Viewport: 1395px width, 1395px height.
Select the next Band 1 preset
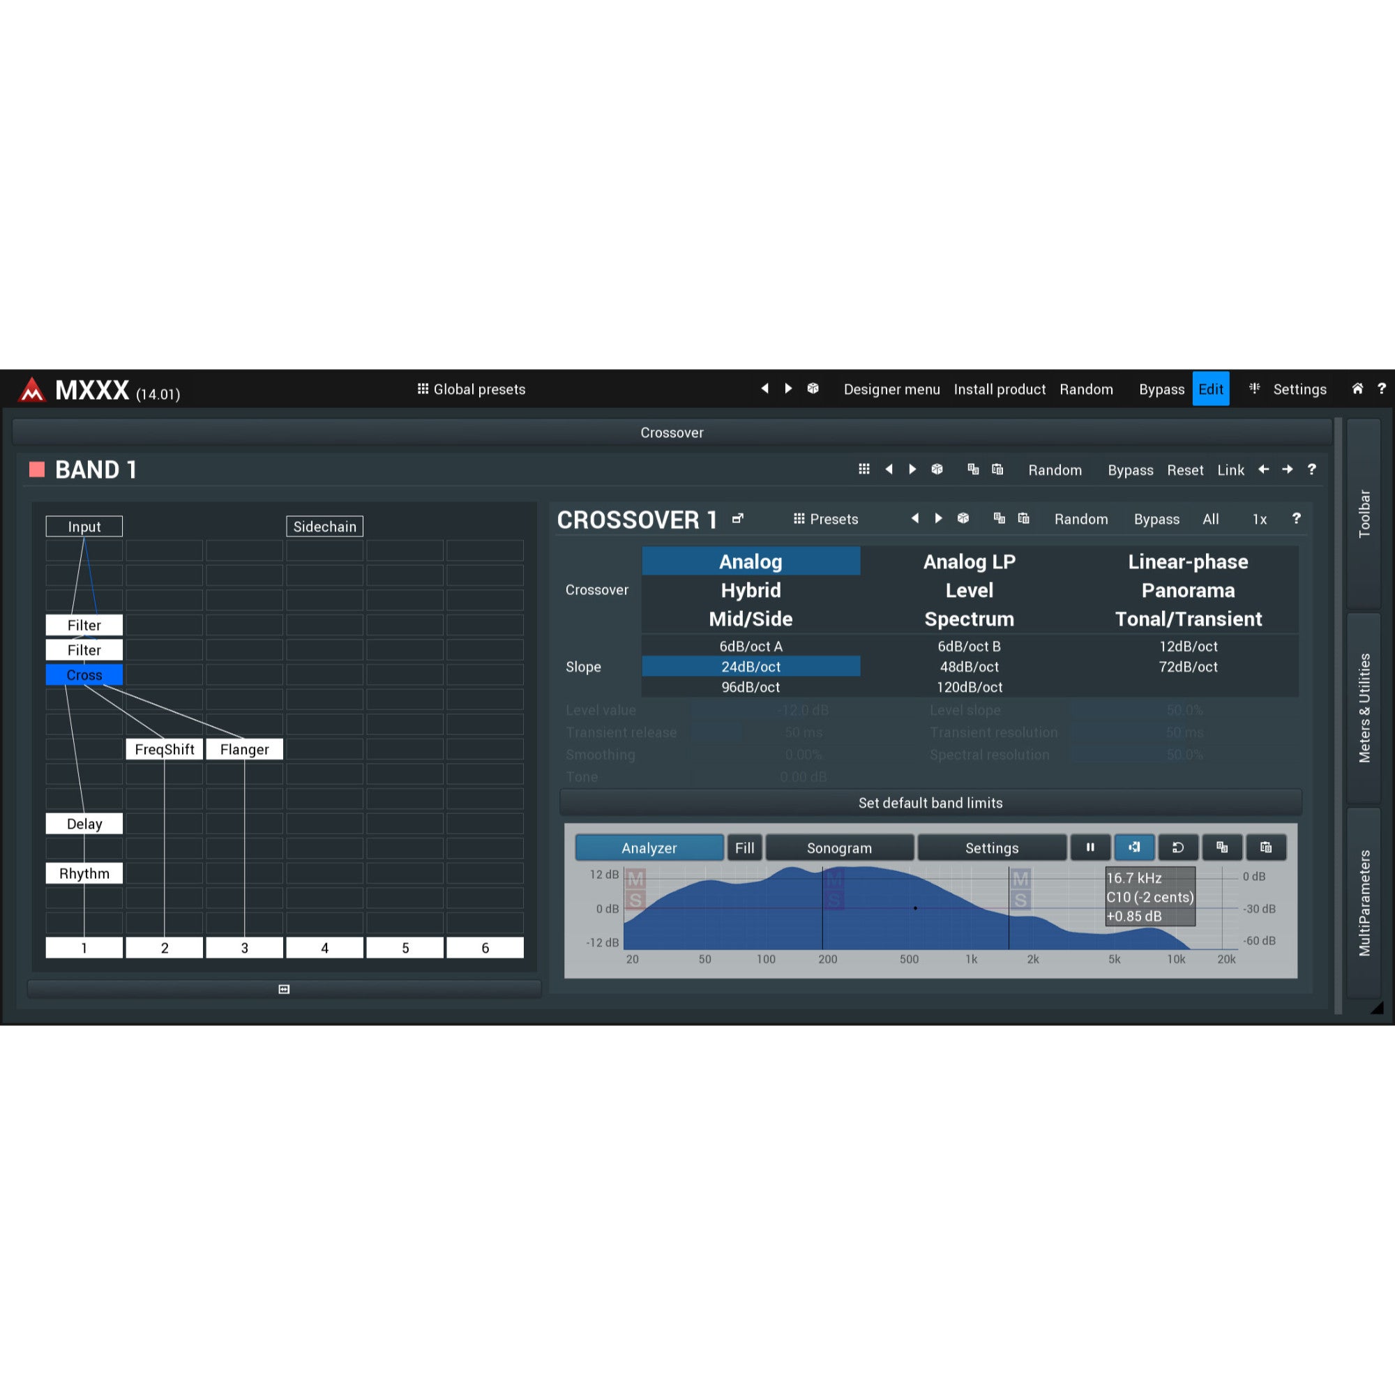tap(912, 469)
